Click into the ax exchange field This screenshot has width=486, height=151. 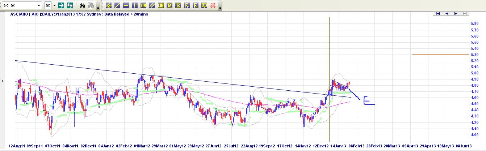point(48,5)
